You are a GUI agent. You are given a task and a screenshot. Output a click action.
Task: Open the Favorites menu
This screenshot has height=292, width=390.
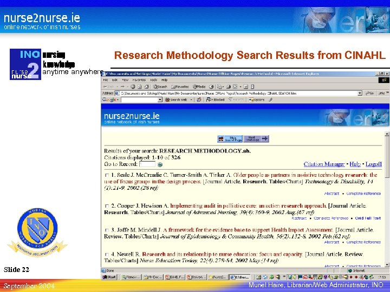pos(139,80)
